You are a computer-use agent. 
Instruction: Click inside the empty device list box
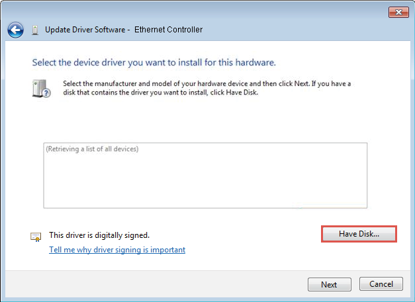click(205, 180)
